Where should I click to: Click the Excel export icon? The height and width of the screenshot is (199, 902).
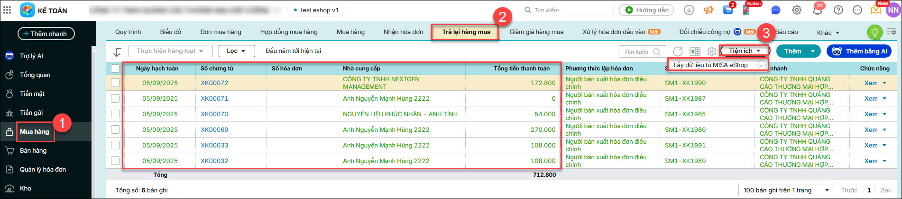695,52
